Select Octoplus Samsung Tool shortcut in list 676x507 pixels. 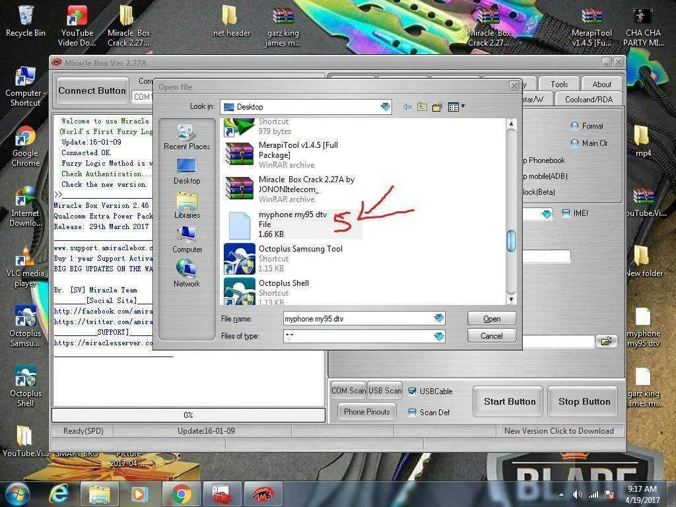[x=285, y=258]
